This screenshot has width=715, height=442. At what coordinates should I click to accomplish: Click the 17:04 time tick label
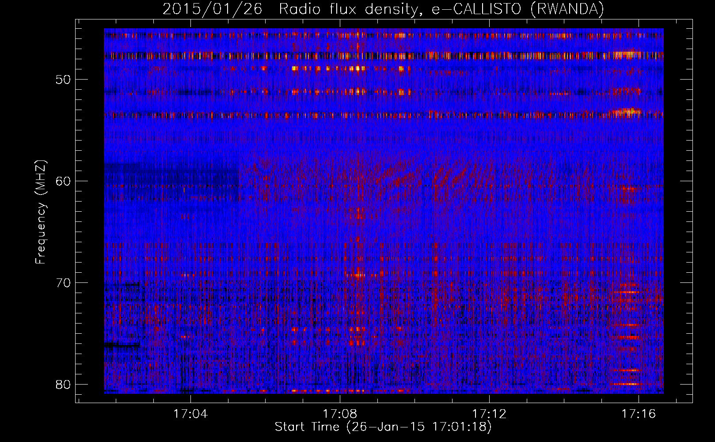[190, 414]
